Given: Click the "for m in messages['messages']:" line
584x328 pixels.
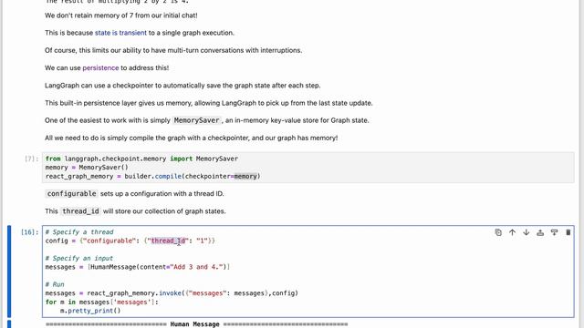Looking at the screenshot, I should (102, 302).
